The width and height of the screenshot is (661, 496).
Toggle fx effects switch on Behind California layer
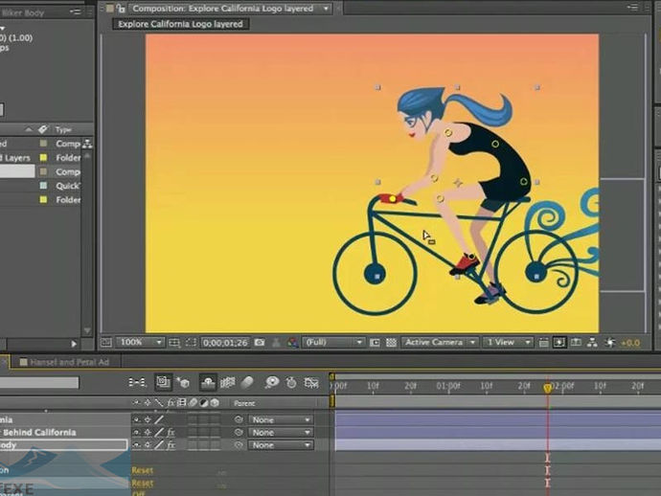(x=171, y=433)
